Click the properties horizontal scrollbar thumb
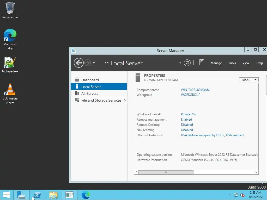The height and width of the screenshot is (200, 267). 166,172
